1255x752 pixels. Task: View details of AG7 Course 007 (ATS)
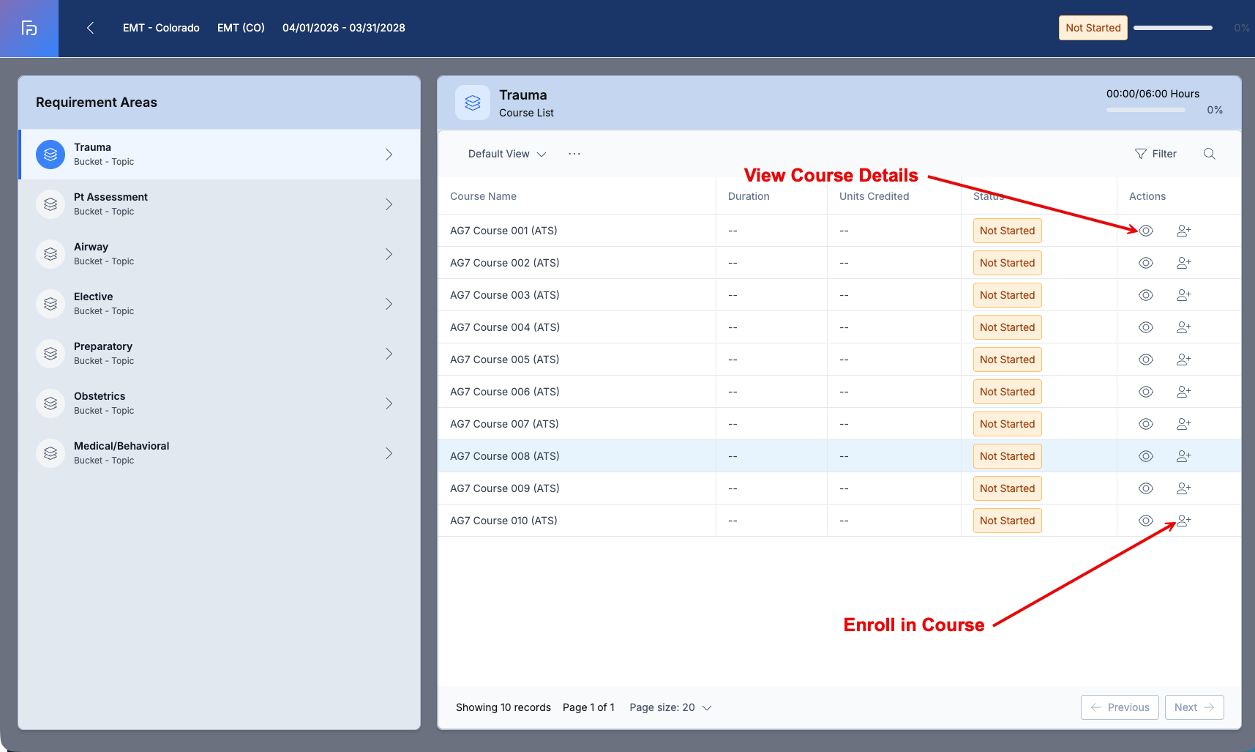pos(1146,424)
